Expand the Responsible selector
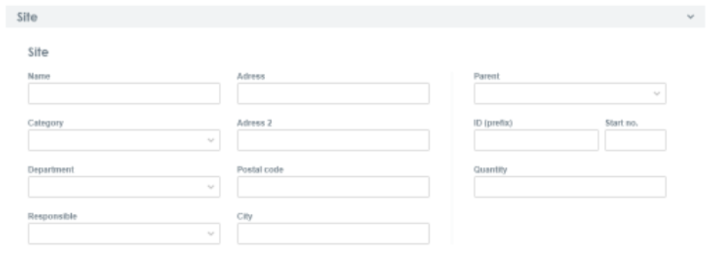The image size is (715, 255). click(124, 234)
